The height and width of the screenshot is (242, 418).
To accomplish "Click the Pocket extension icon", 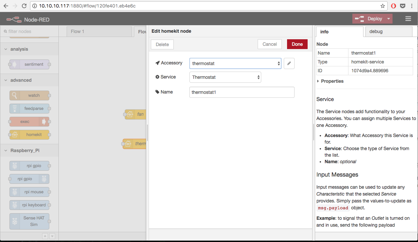I will (x=403, y=6).
